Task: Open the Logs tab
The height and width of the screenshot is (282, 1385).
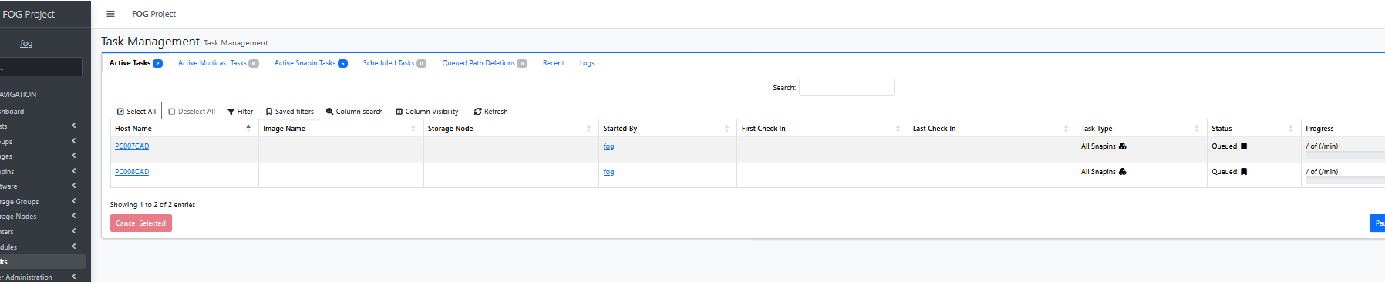Action: pos(587,63)
